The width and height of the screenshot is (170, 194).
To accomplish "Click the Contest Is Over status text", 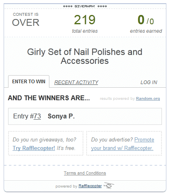I will coord(25,19).
